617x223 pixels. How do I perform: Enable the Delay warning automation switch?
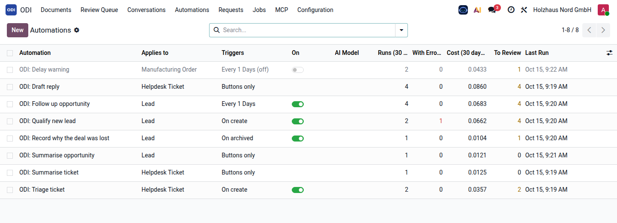point(298,69)
